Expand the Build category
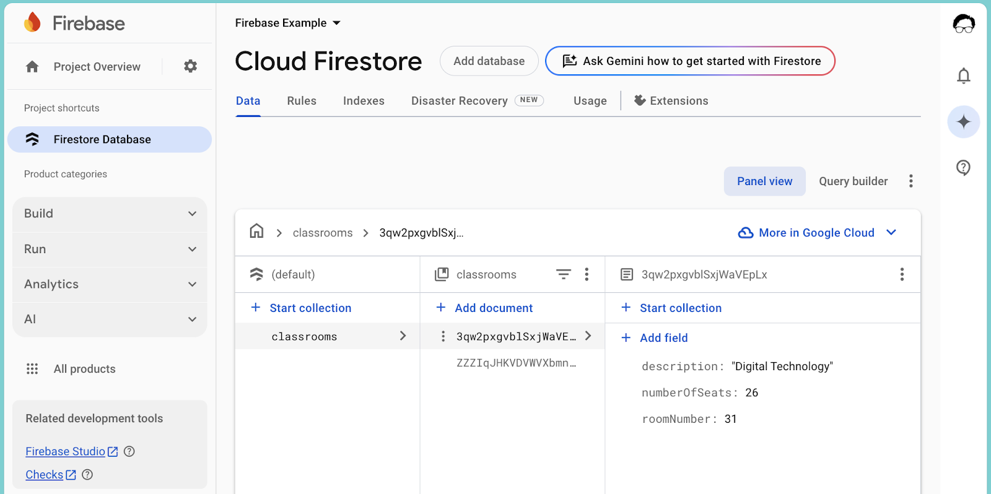This screenshot has width=991, height=494. tap(110, 214)
